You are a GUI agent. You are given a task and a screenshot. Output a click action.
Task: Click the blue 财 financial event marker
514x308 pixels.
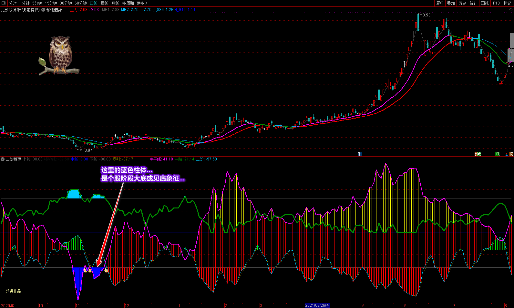point(360,154)
